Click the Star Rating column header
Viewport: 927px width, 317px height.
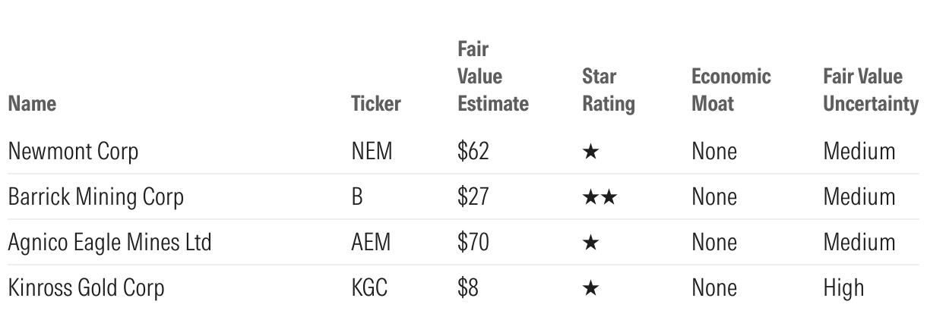[x=608, y=89]
